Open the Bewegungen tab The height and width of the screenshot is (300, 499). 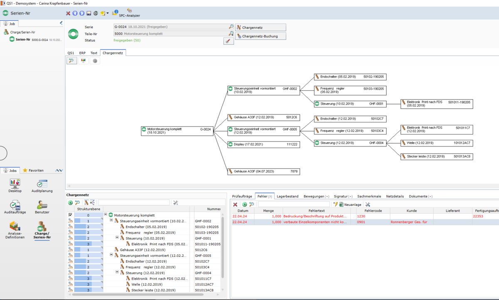[x=316, y=196]
